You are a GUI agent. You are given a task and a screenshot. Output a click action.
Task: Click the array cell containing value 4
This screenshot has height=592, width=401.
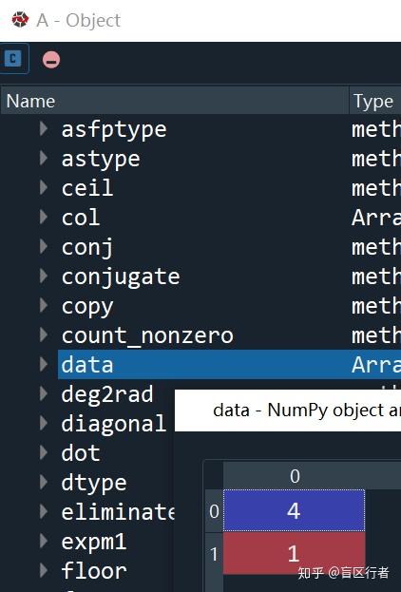pyautogui.click(x=294, y=510)
